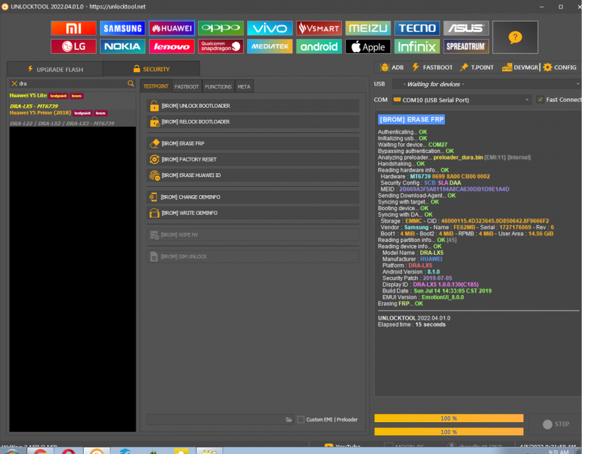Select the Oppo brand icon

(221, 28)
